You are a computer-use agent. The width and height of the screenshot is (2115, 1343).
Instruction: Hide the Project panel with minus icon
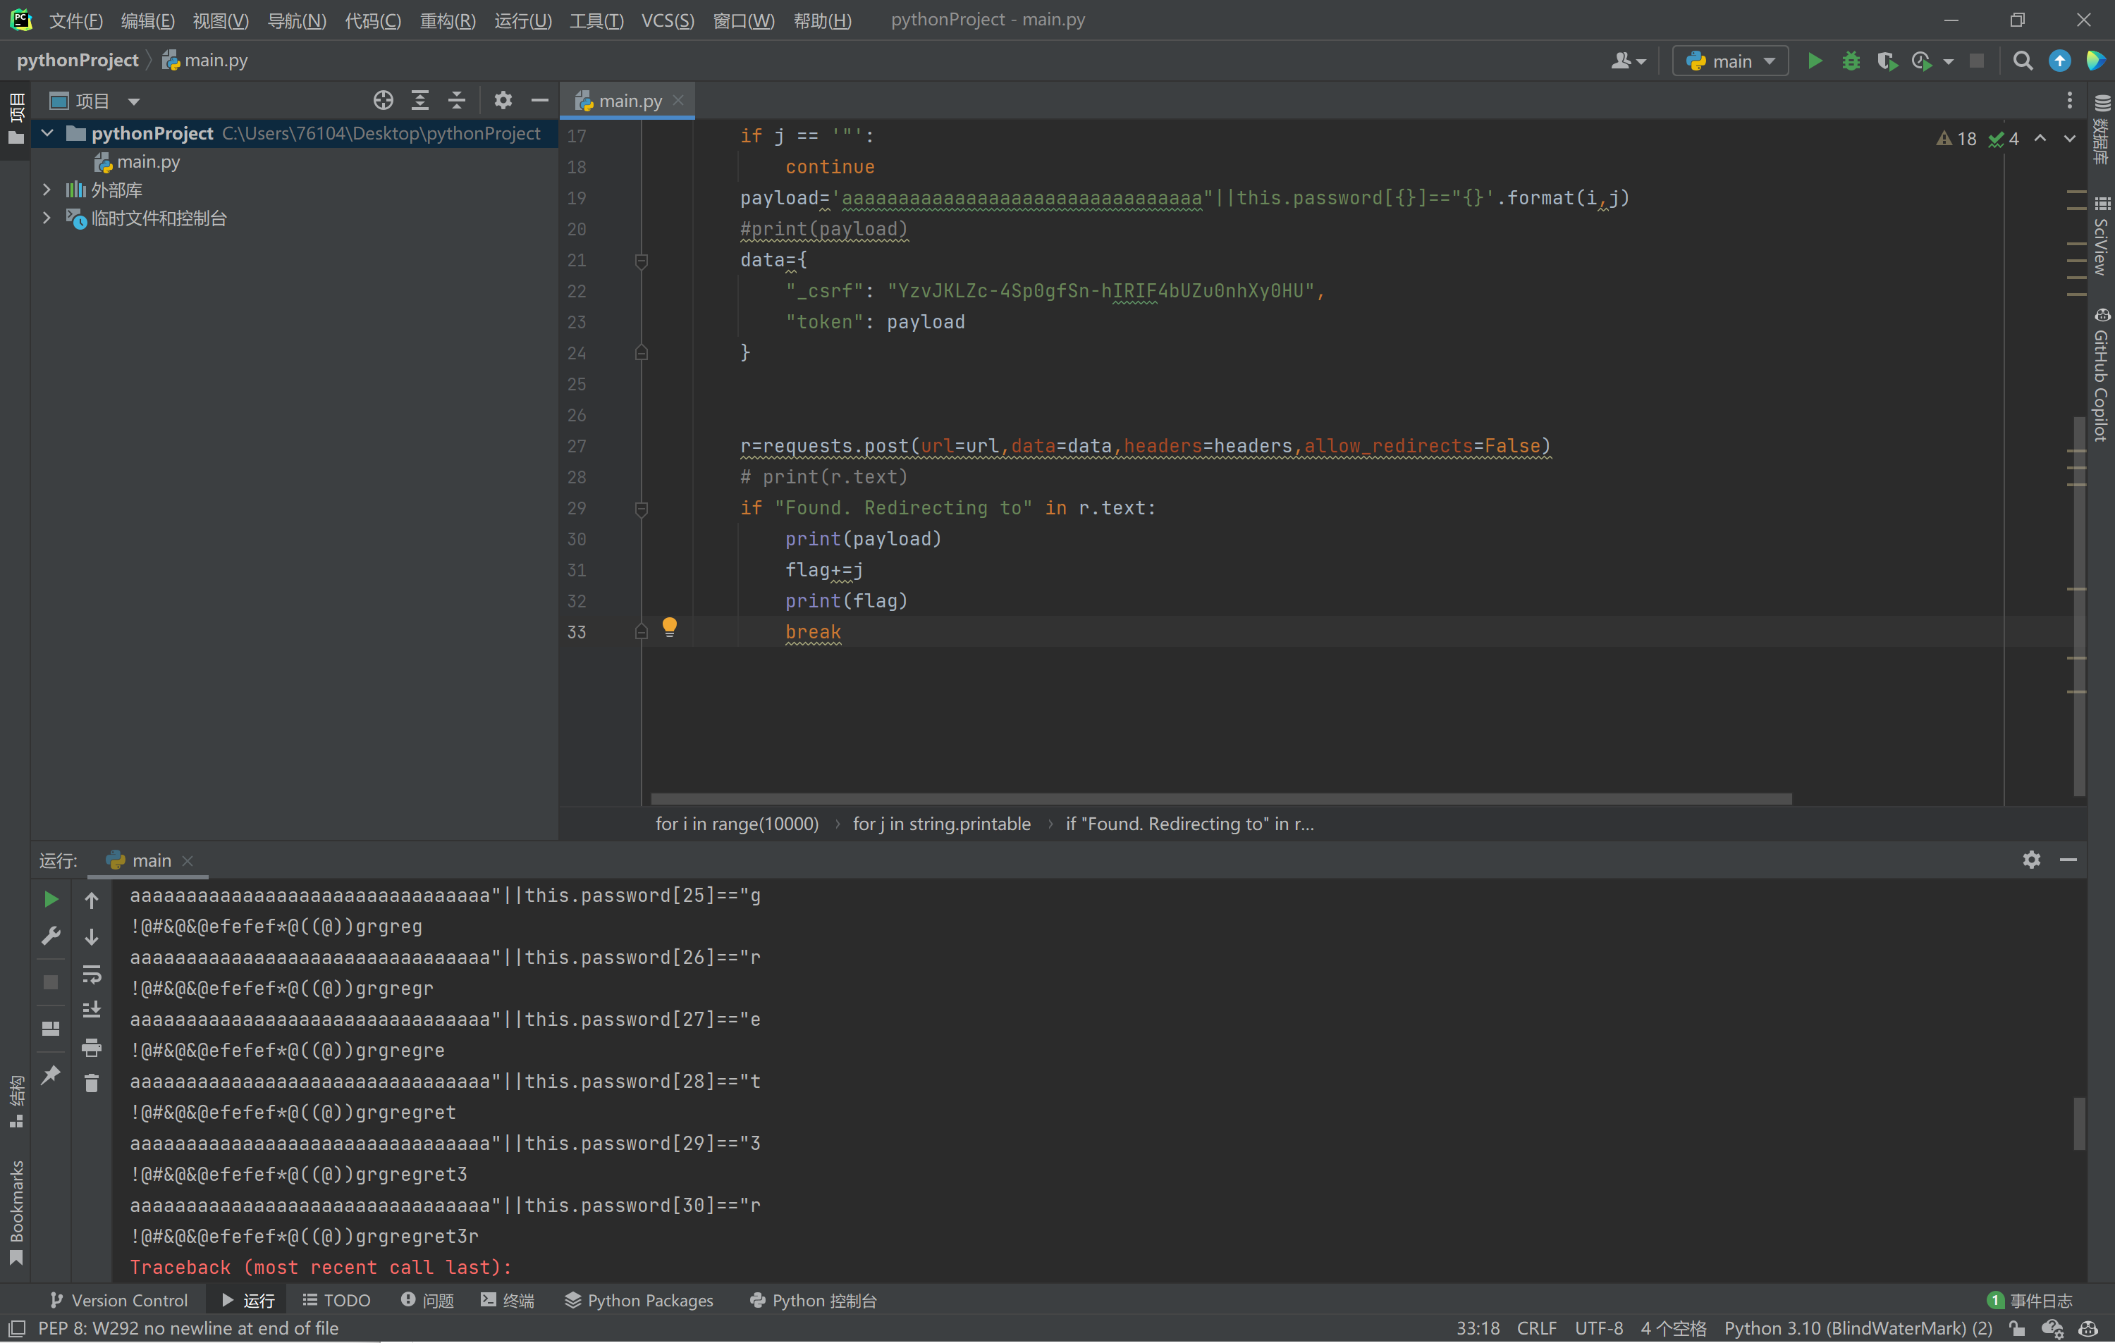[x=540, y=101]
